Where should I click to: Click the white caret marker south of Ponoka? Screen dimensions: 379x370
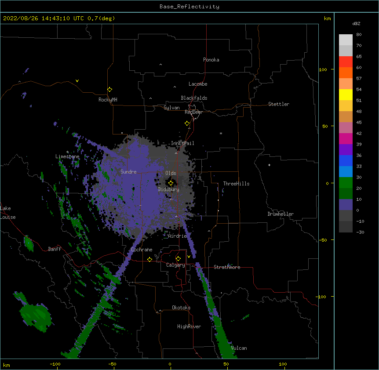tap(160, 65)
